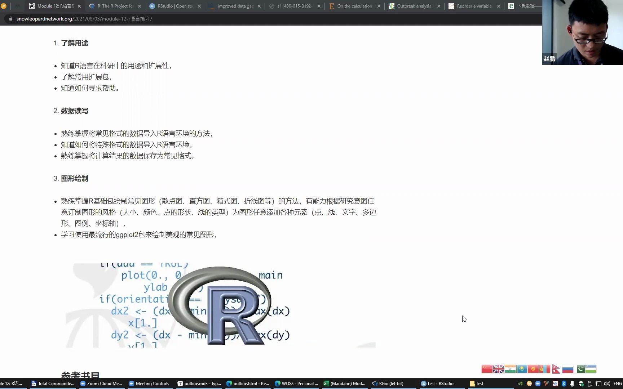Screen dimensions: 623x389
Task: Switch to the test - RStudio taskbar window
Action: pos(437,383)
